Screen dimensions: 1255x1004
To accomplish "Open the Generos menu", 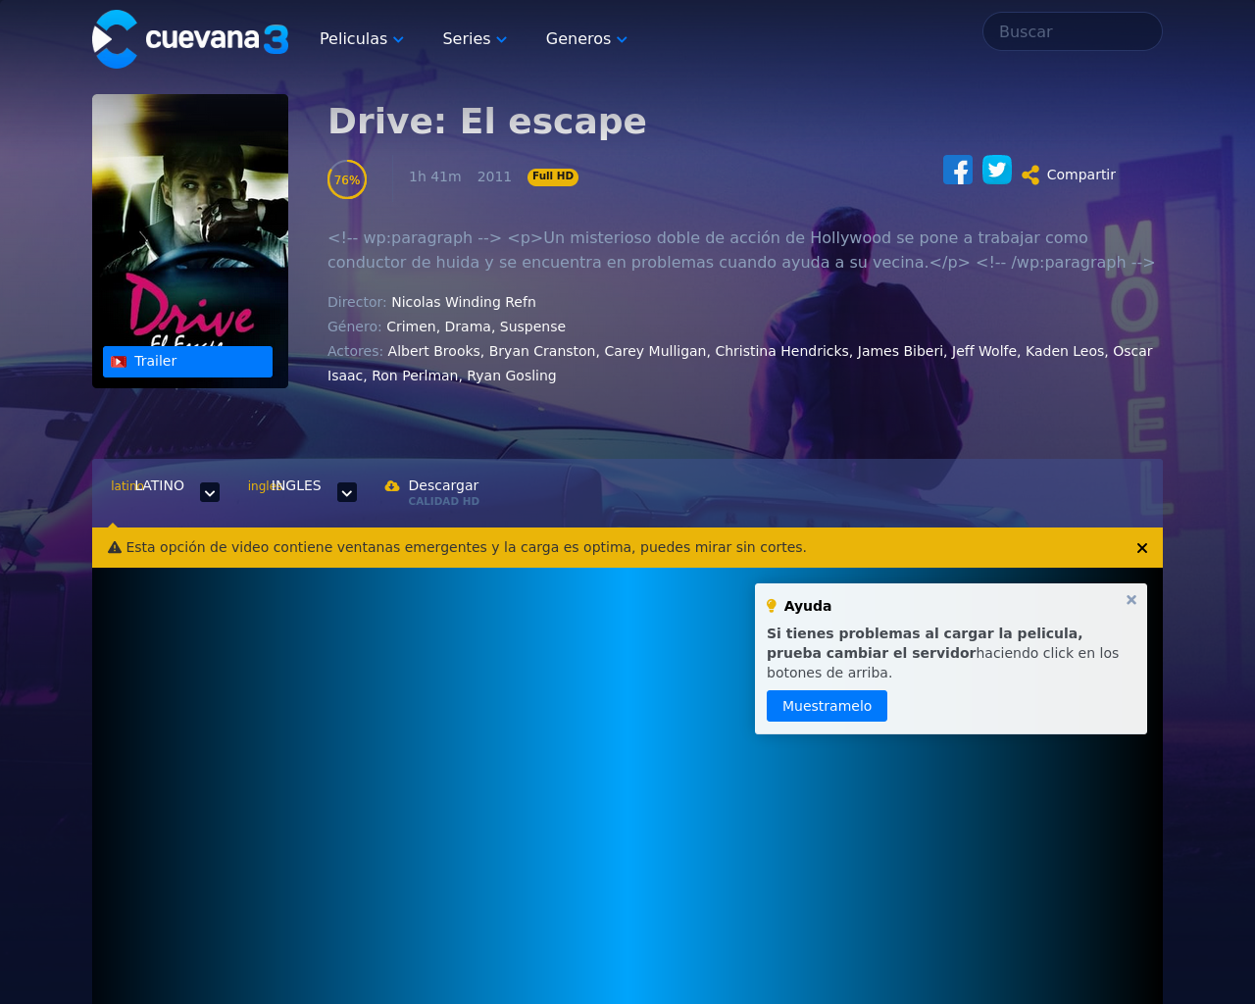I will tap(586, 39).
